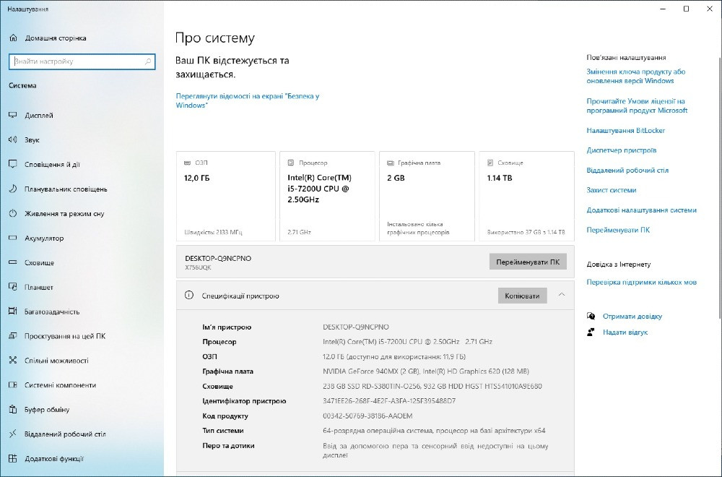Select the Battery icon in sidebar

click(13, 238)
